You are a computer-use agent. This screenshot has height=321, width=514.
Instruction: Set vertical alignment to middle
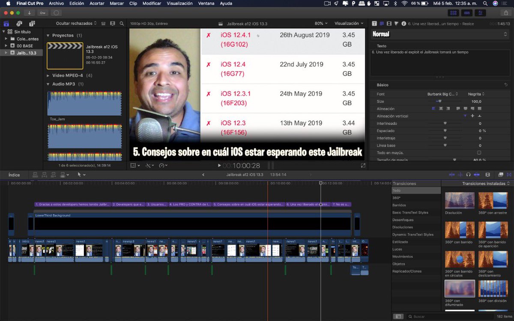(472, 116)
